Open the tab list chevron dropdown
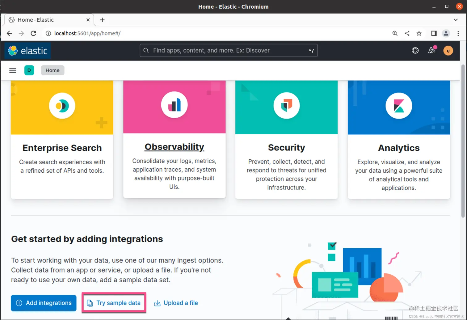Screen dimensions: 467x320 click(x=456, y=20)
